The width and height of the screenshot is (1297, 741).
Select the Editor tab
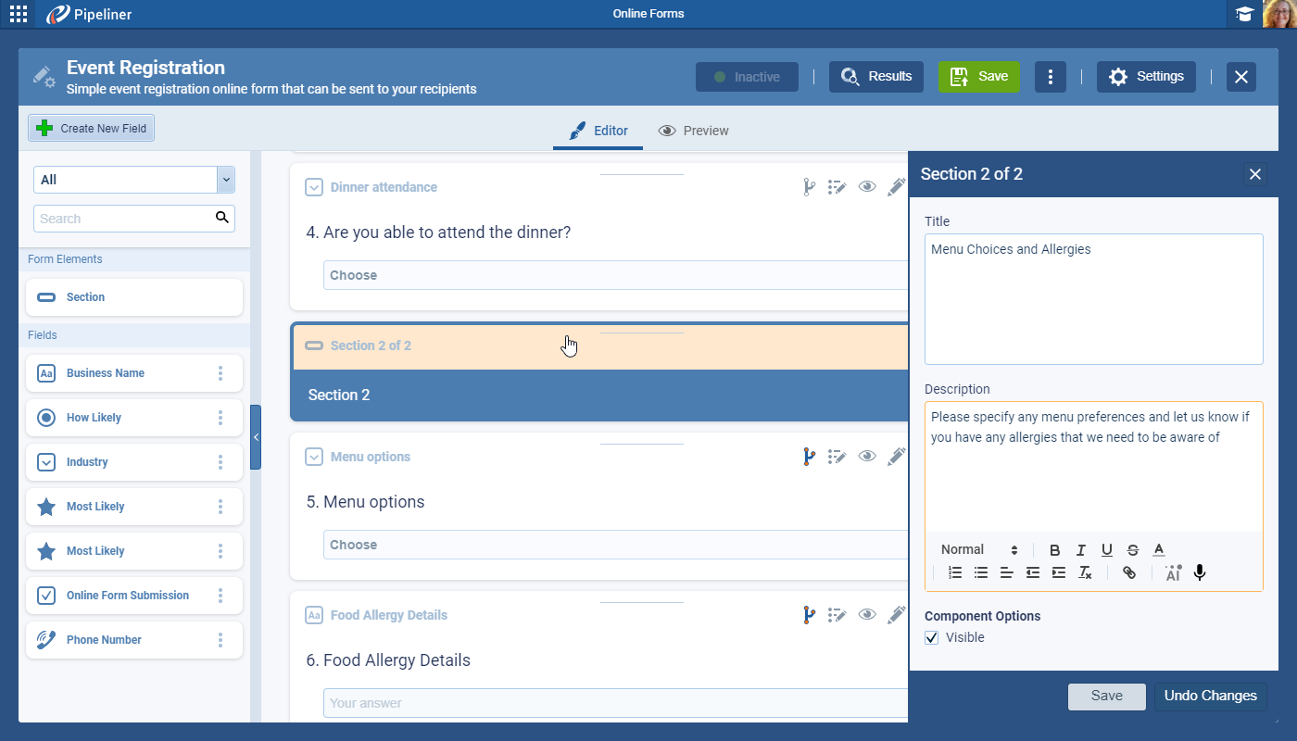(598, 131)
